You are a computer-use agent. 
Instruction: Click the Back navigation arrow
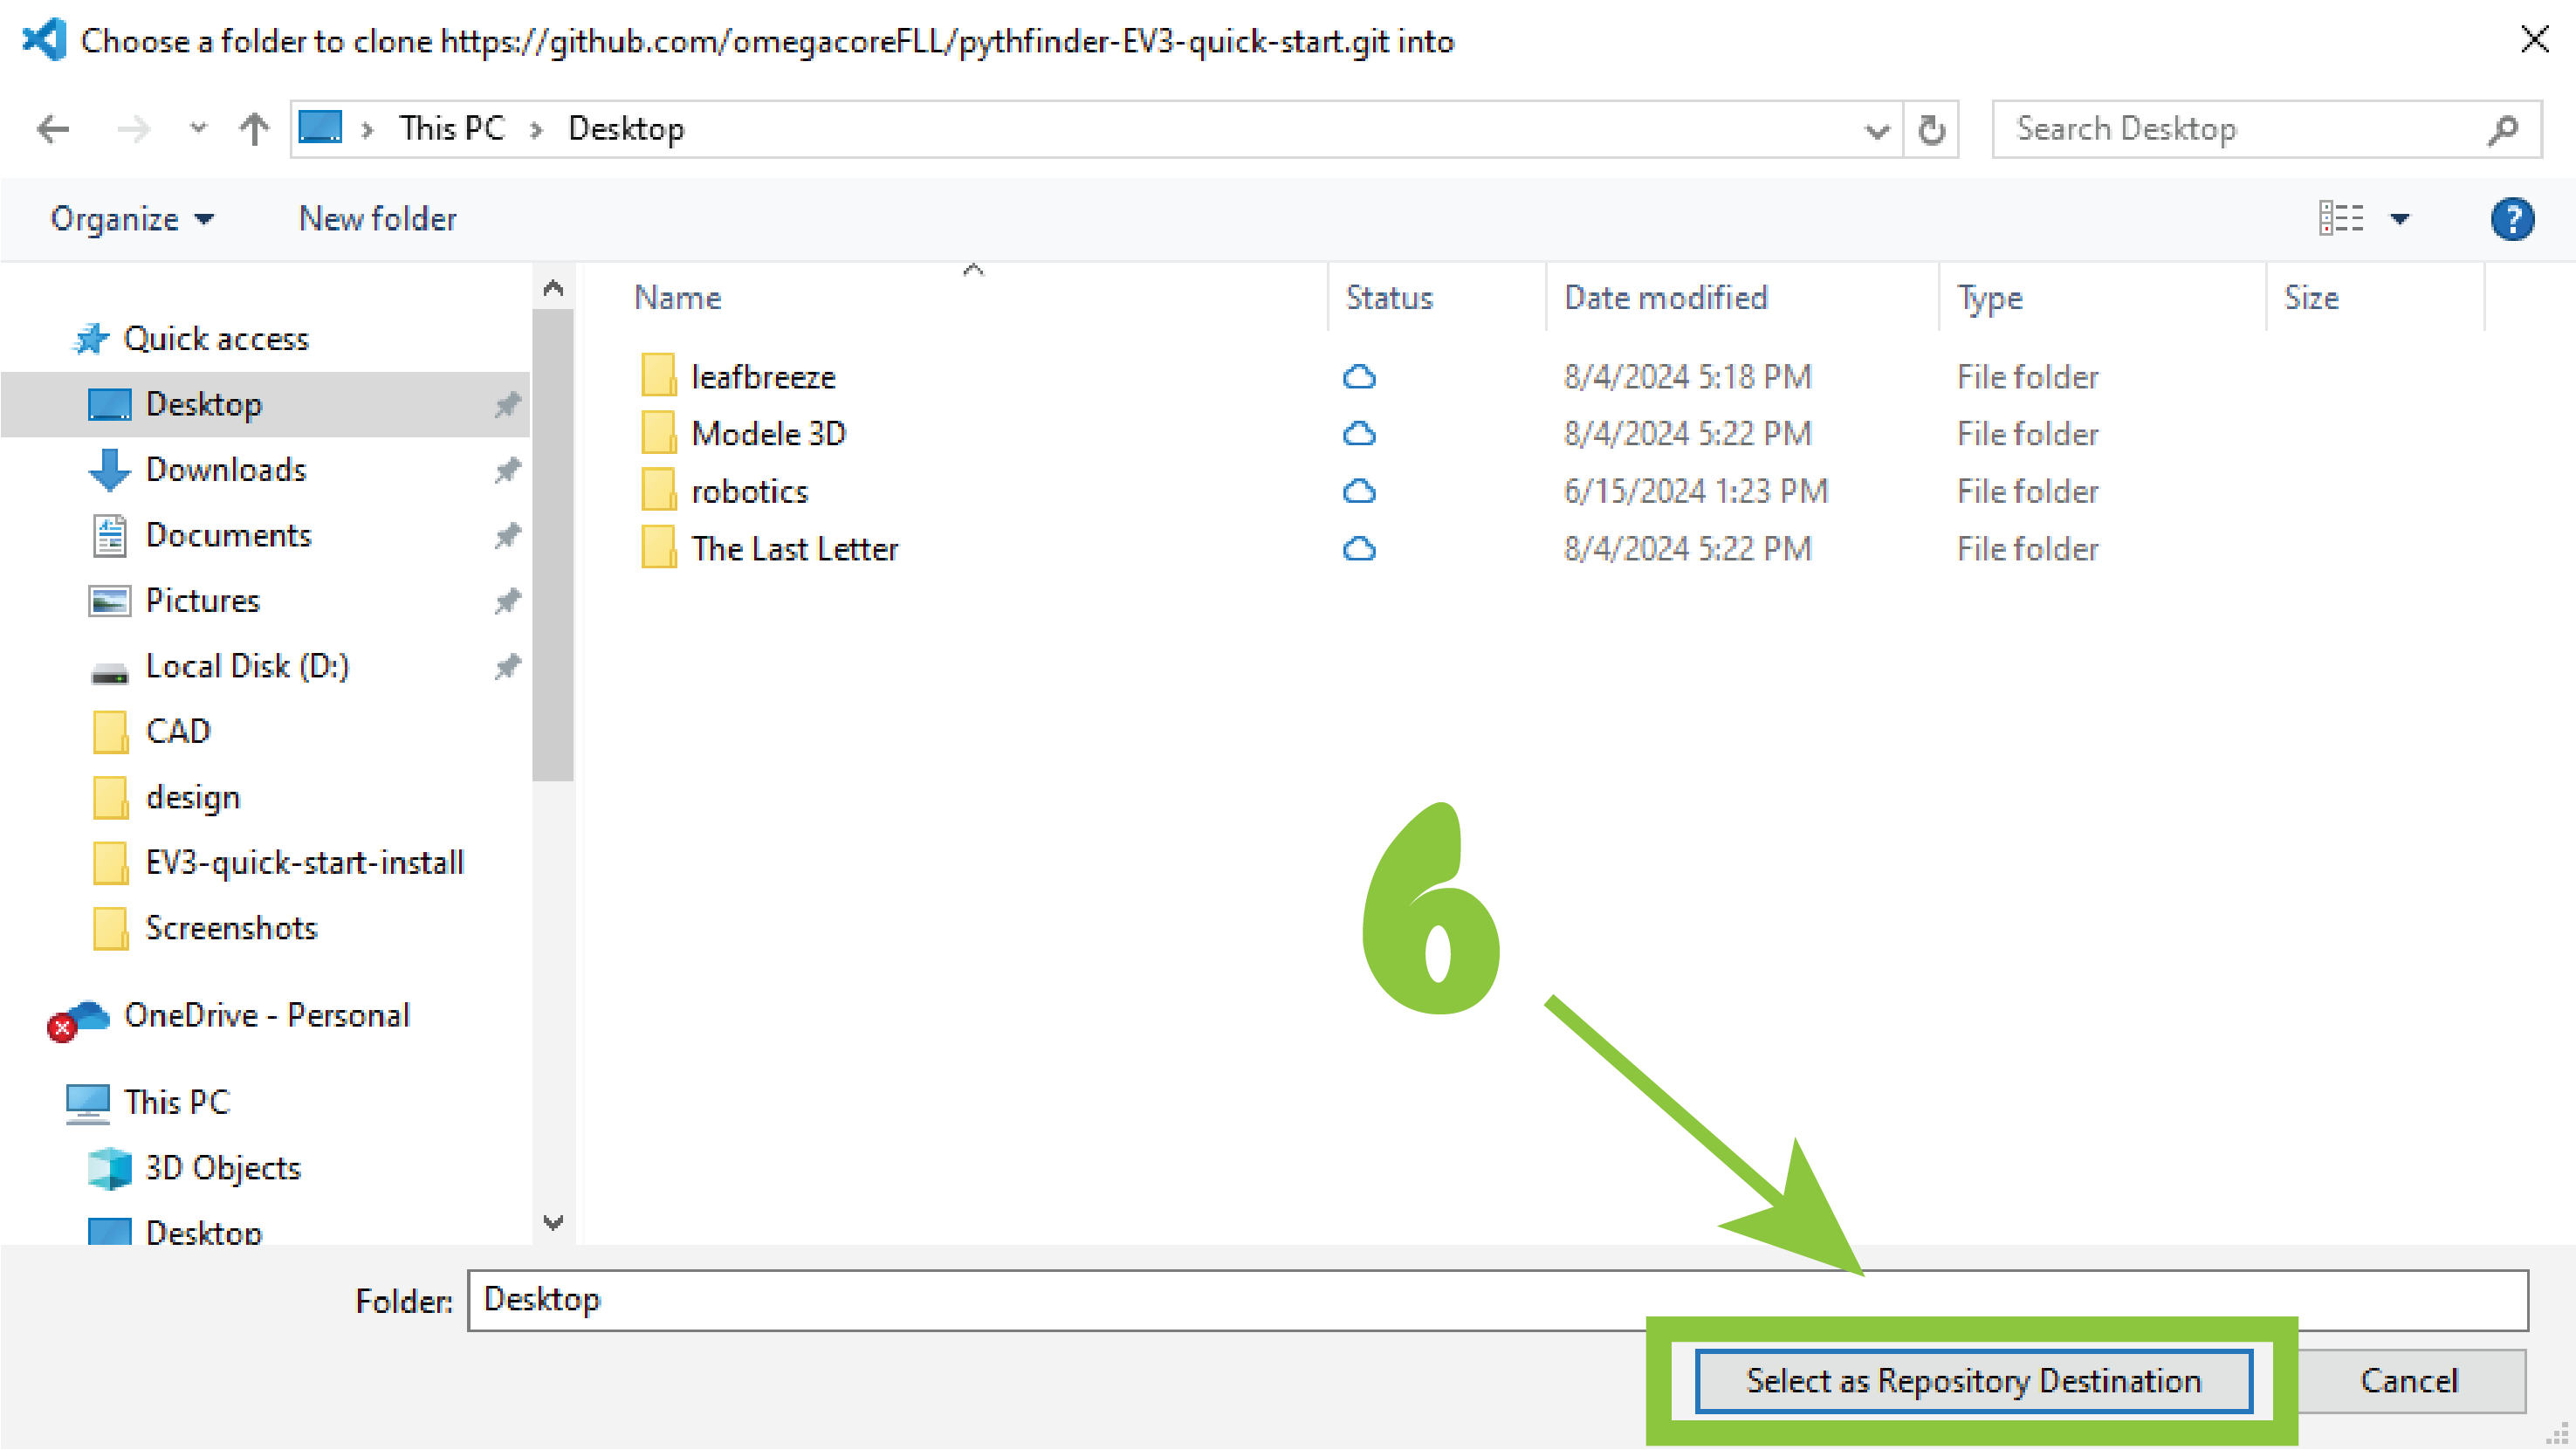(x=52, y=129)
